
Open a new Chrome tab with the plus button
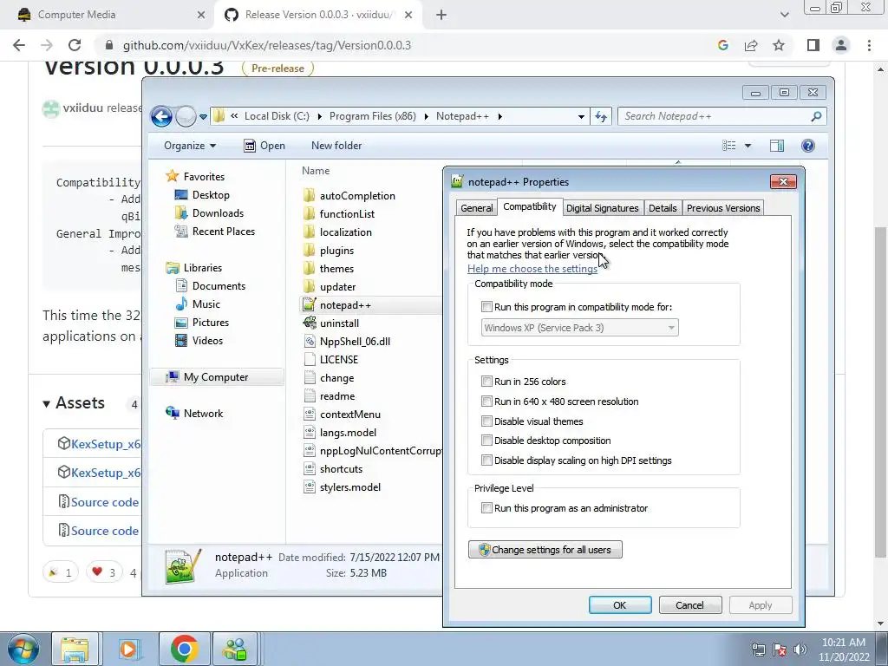(441, 16)
